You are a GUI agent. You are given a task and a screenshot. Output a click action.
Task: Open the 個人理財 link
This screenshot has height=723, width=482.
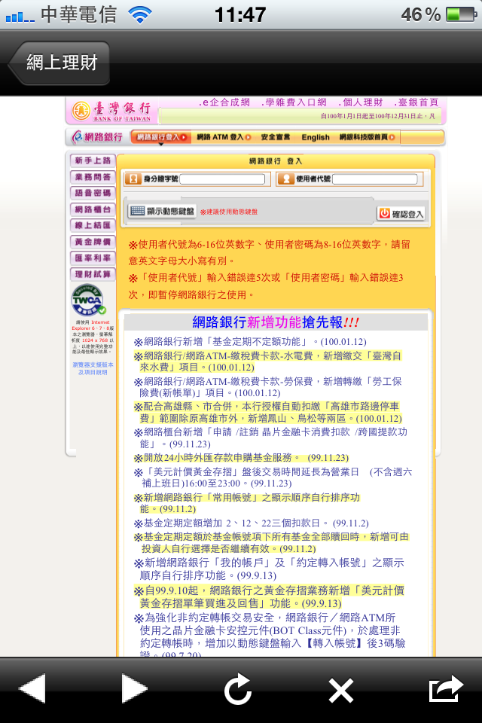click(x=360, y=102)
